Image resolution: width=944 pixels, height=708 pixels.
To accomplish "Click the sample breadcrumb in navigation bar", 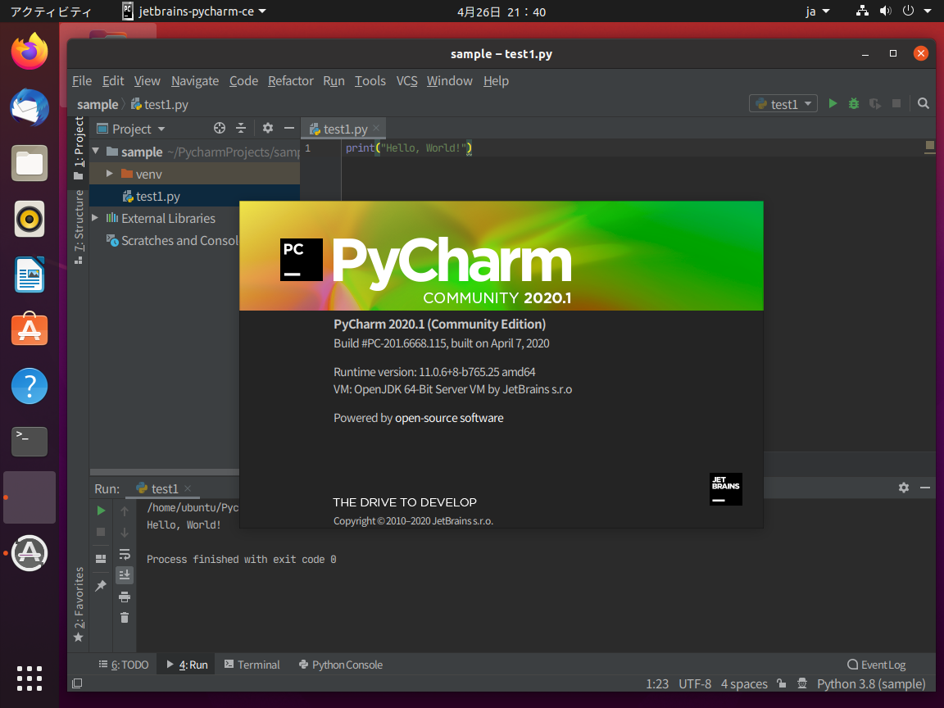I will [x=98, y=104].
